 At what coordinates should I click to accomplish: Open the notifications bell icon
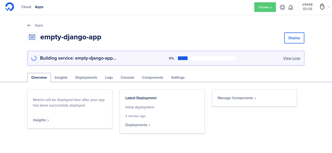pyautogui.click(x=291, y=7)
